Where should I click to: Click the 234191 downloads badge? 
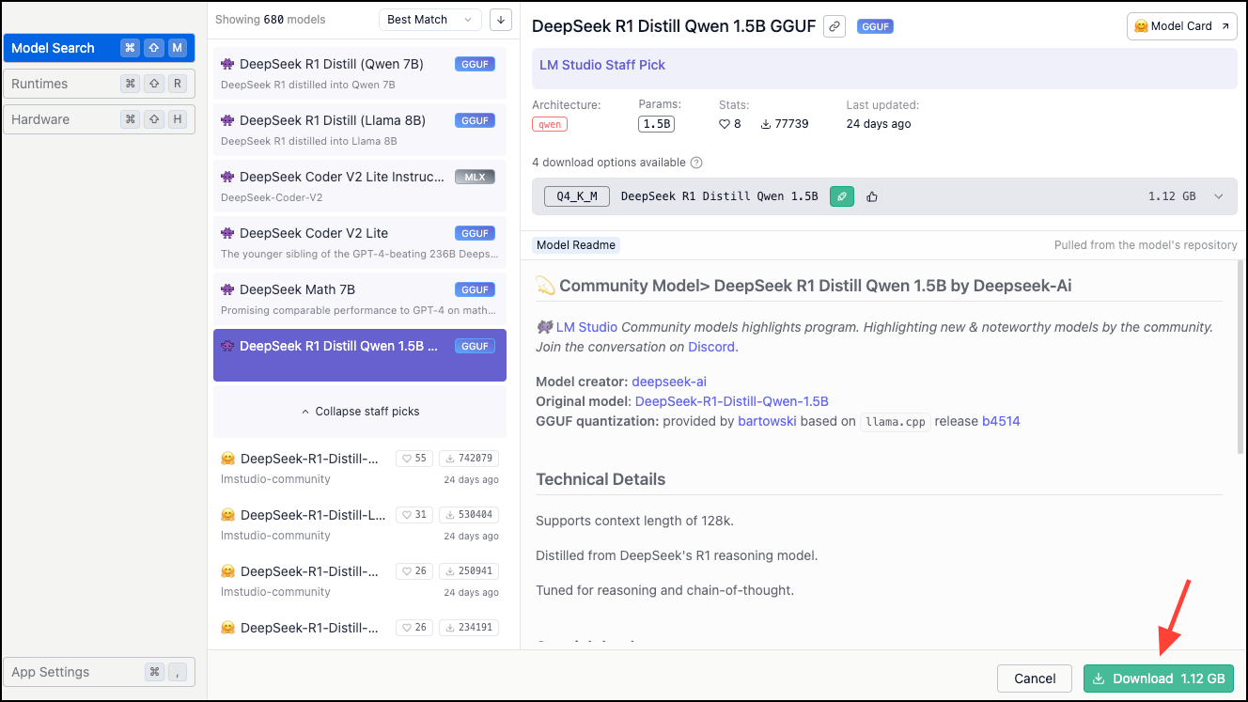(469, 628)
